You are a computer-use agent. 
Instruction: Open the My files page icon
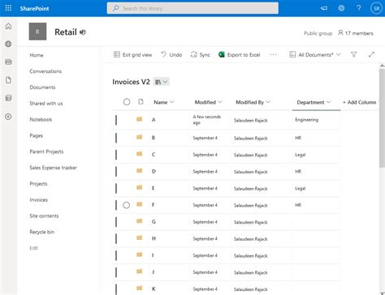tap(8, 80)
